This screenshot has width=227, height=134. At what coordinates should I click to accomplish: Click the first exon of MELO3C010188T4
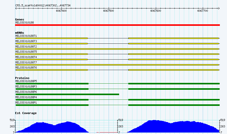point(52,59)
